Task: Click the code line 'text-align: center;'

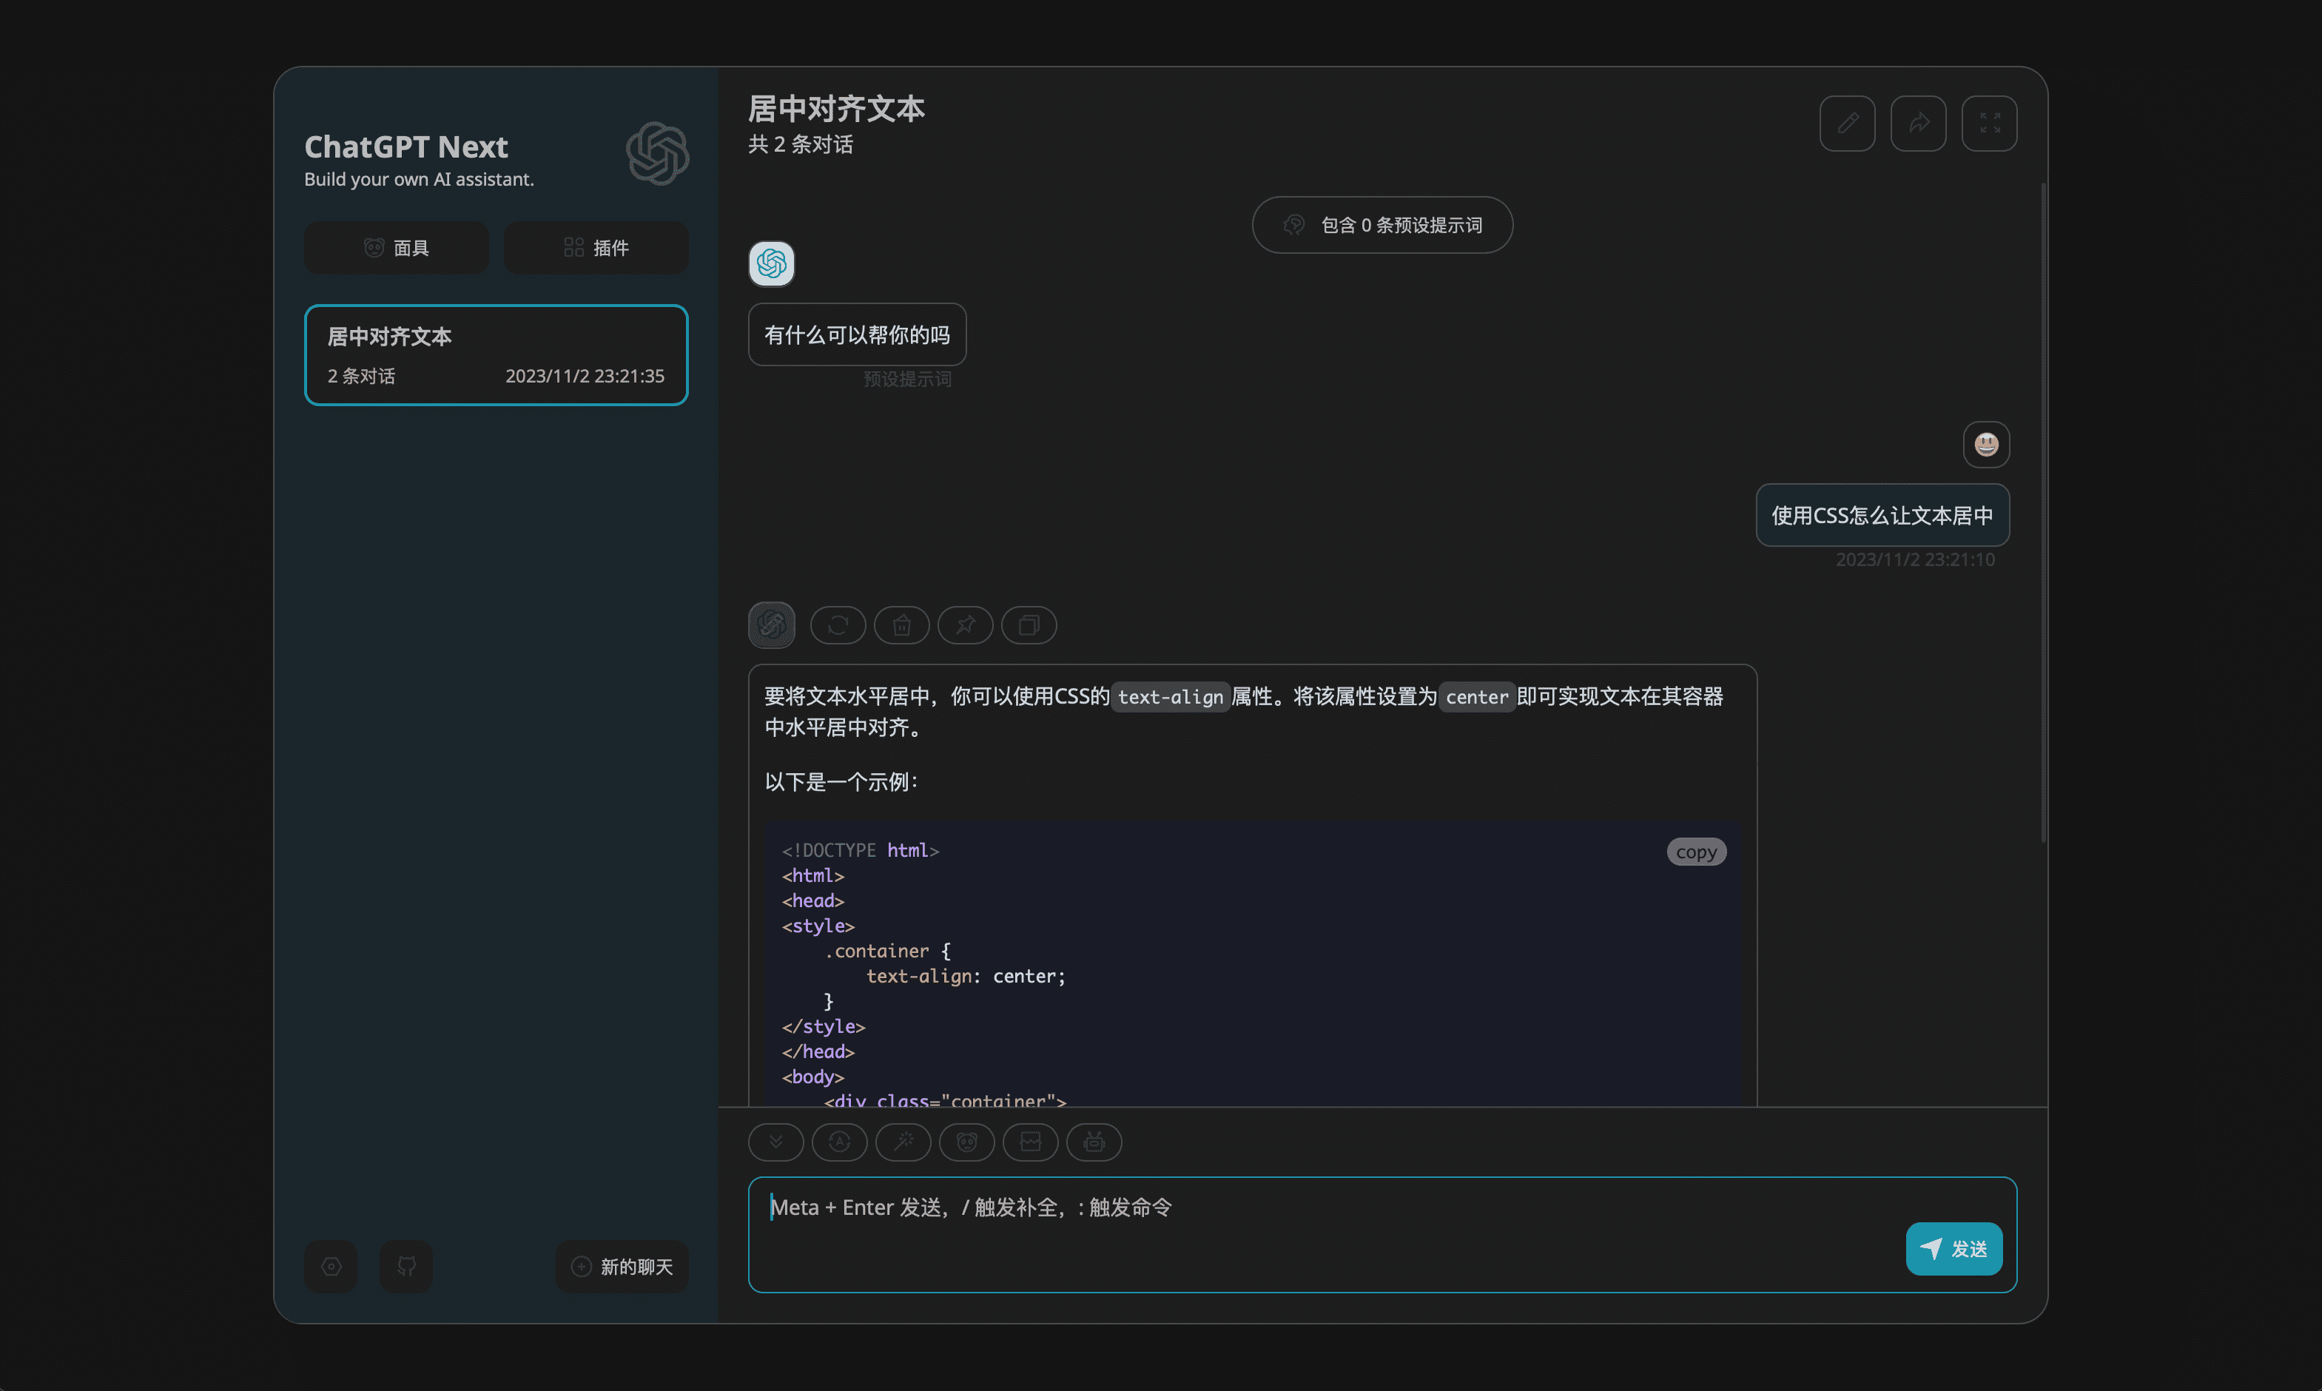Action: pos(966,976)
